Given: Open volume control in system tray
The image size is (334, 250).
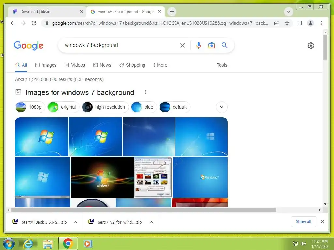Looking at the screenshot, I should (303, 244).
